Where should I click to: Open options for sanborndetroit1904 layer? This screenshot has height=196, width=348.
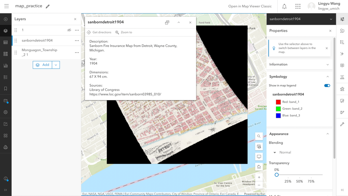[x=77, y=41]
